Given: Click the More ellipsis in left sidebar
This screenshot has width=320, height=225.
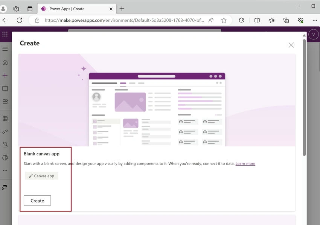Looking at the screenshot, I should pyautogui.click(x=5, y=171).
